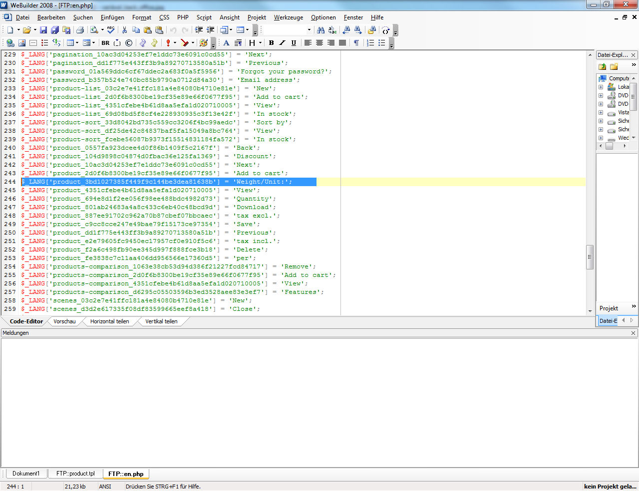Click the Open file folder icon

[x=27, y=30]
